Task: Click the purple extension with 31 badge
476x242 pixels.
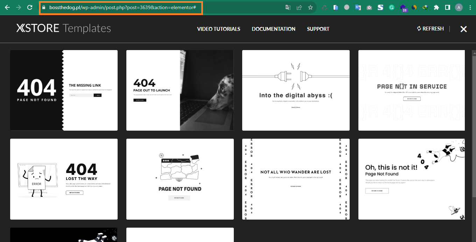Action: coord(403,8)
